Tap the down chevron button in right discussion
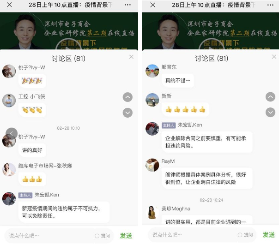 point(270,113)
